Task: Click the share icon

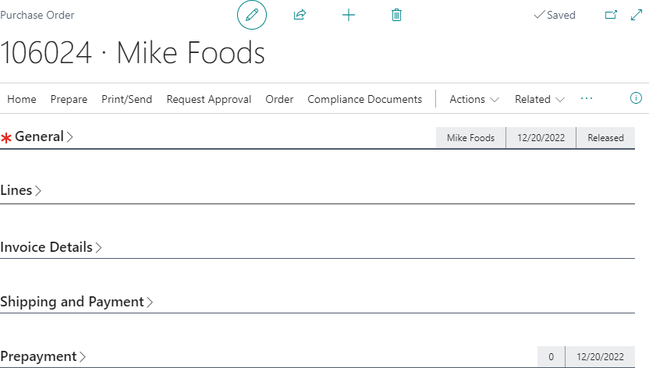Action: 300,15
